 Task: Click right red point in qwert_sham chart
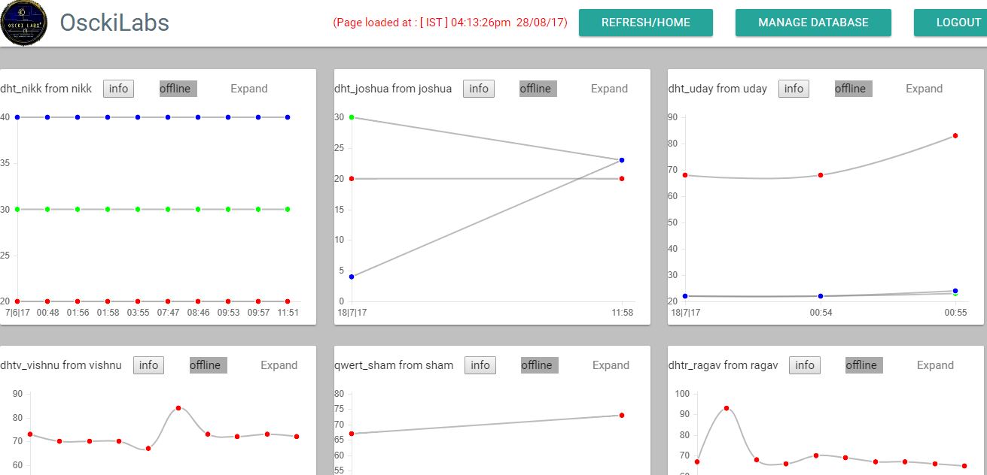coord(622,415)
